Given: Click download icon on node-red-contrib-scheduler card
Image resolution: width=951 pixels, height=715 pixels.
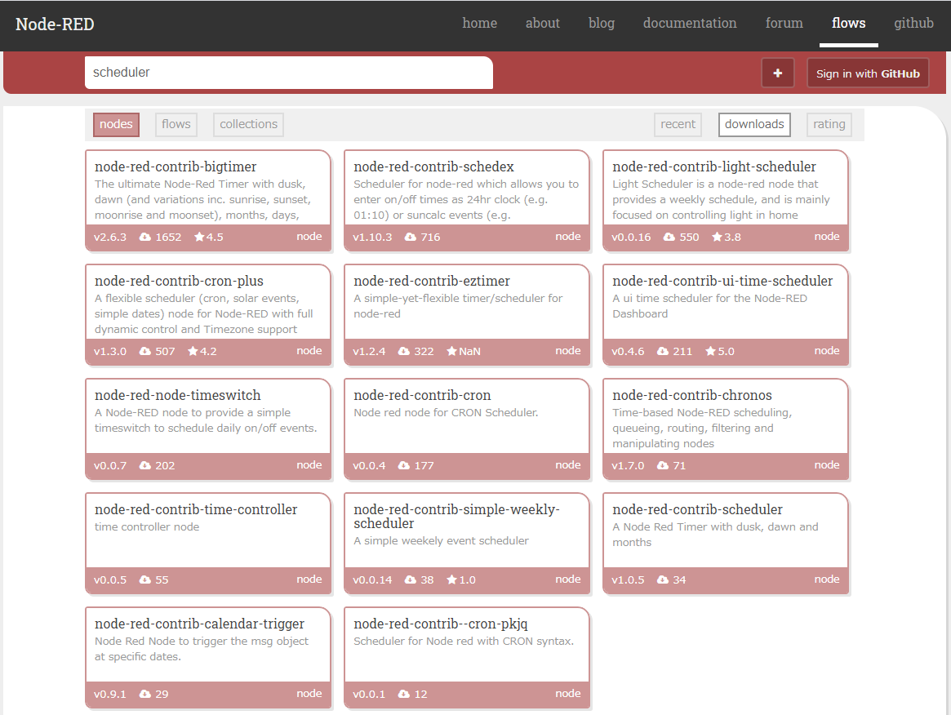Looking at the screenshot, I should (663, 580).
